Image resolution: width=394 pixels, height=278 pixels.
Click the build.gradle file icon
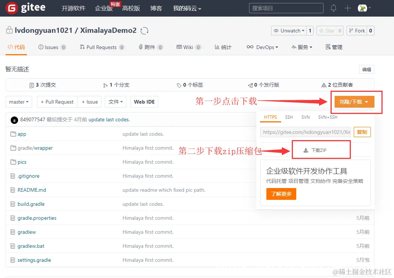[13, 204]
